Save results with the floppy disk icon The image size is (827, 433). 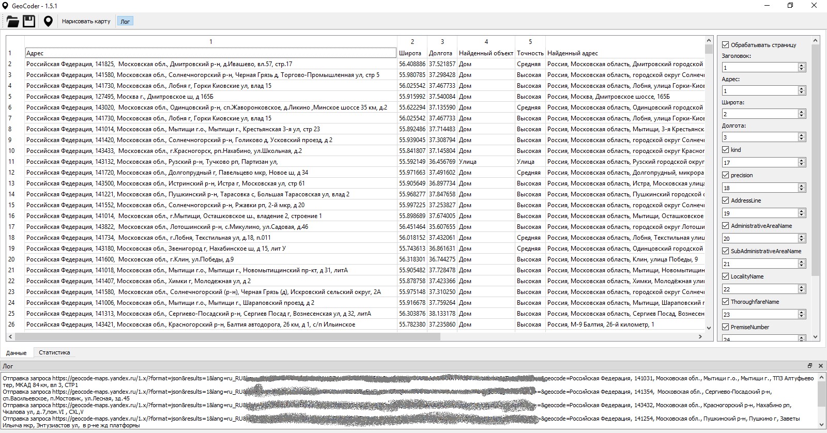click(x=29, y=21)
